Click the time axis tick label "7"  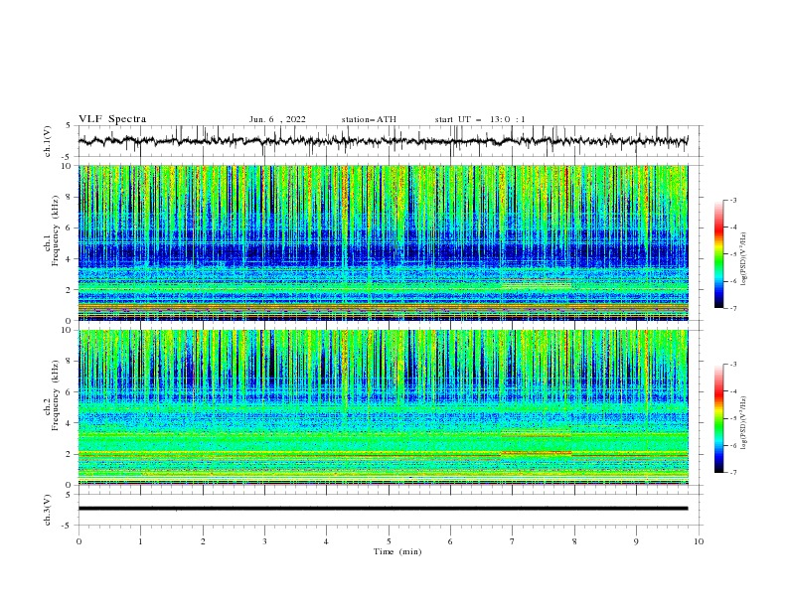pyautogui.click(x=513, y=541)
